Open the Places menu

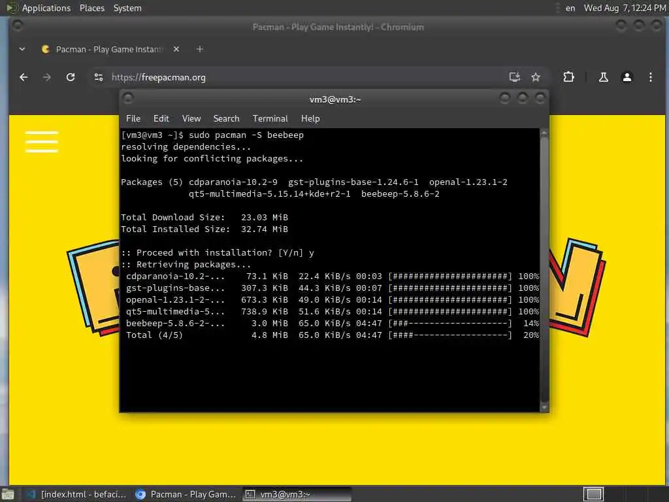pos(91,8)
